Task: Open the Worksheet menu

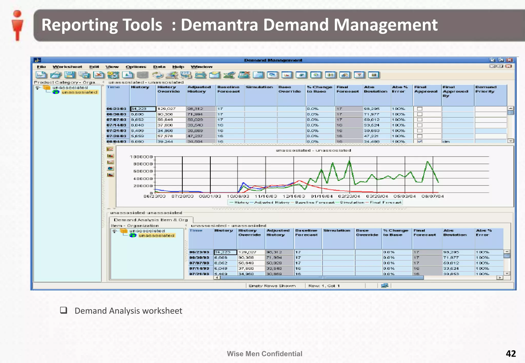Action: pyautogui.click(x=67, y=67)
